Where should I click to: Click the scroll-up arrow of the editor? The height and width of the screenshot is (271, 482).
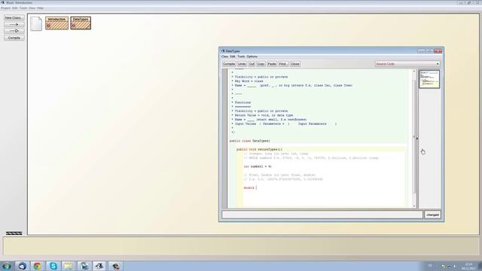413,71
